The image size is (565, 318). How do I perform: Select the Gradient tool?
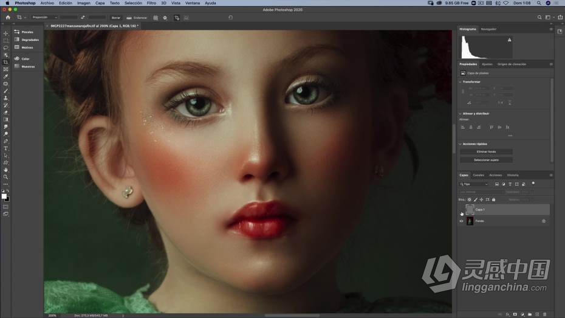pos(5,120)
